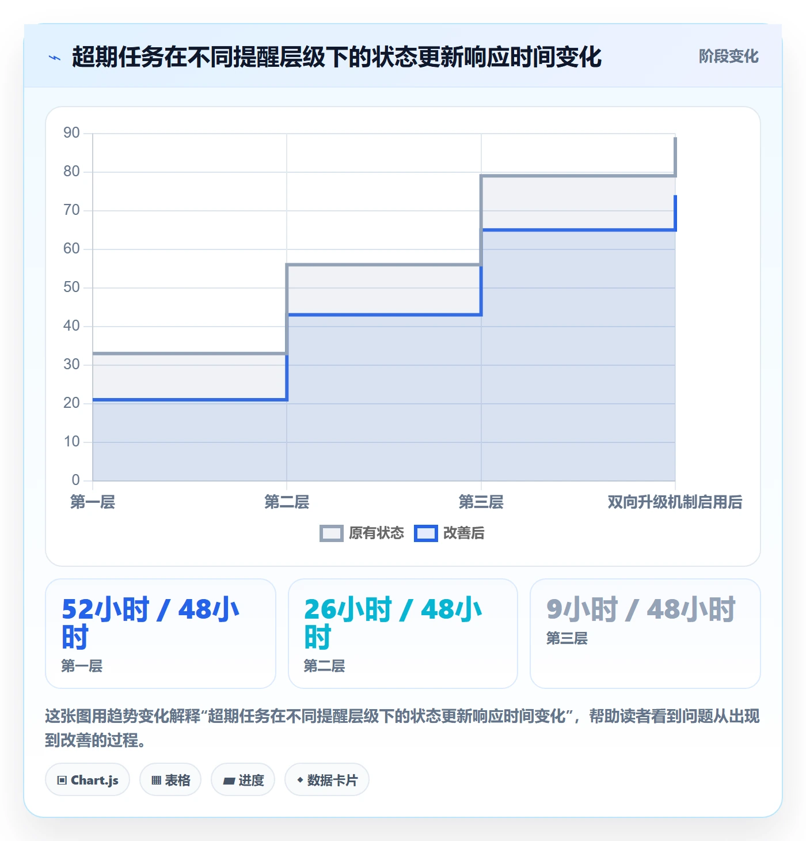This screenshot has height=841, width=806.
Task: Click the y-axis value 50
Action: [x=72, y=287]
